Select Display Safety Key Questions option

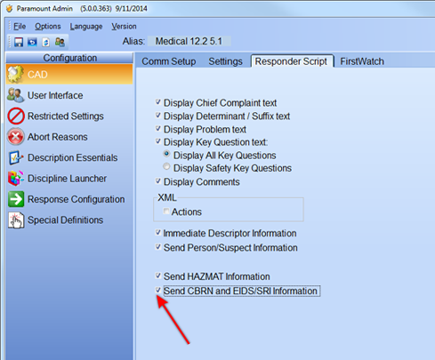coord(166,167)
